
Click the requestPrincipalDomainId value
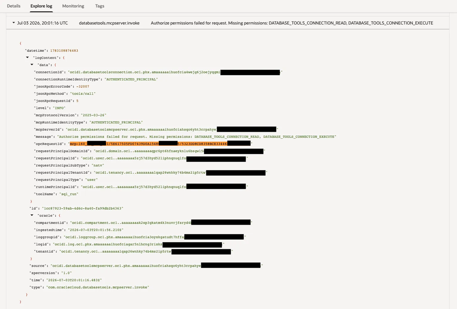coord(179,151)
